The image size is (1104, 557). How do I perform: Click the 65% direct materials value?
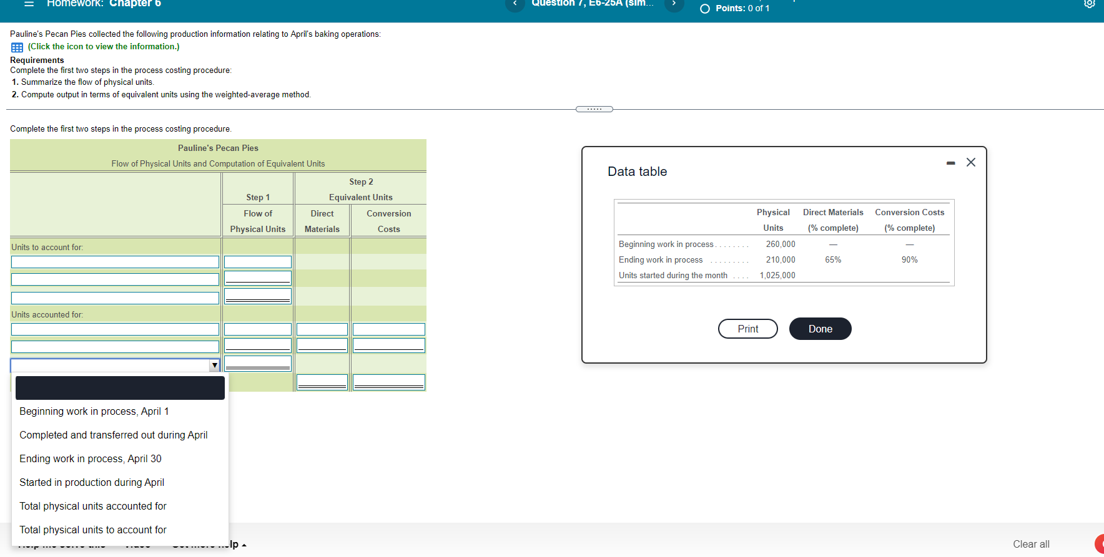click(833, 259)
